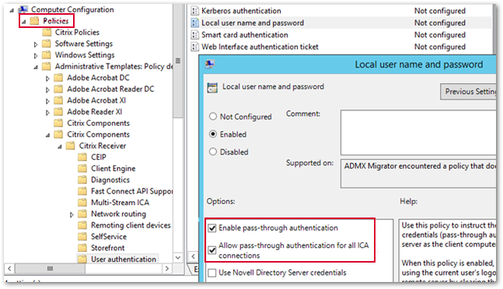
Task: Select the Smart card authentication setting
Action: [245, 35]
